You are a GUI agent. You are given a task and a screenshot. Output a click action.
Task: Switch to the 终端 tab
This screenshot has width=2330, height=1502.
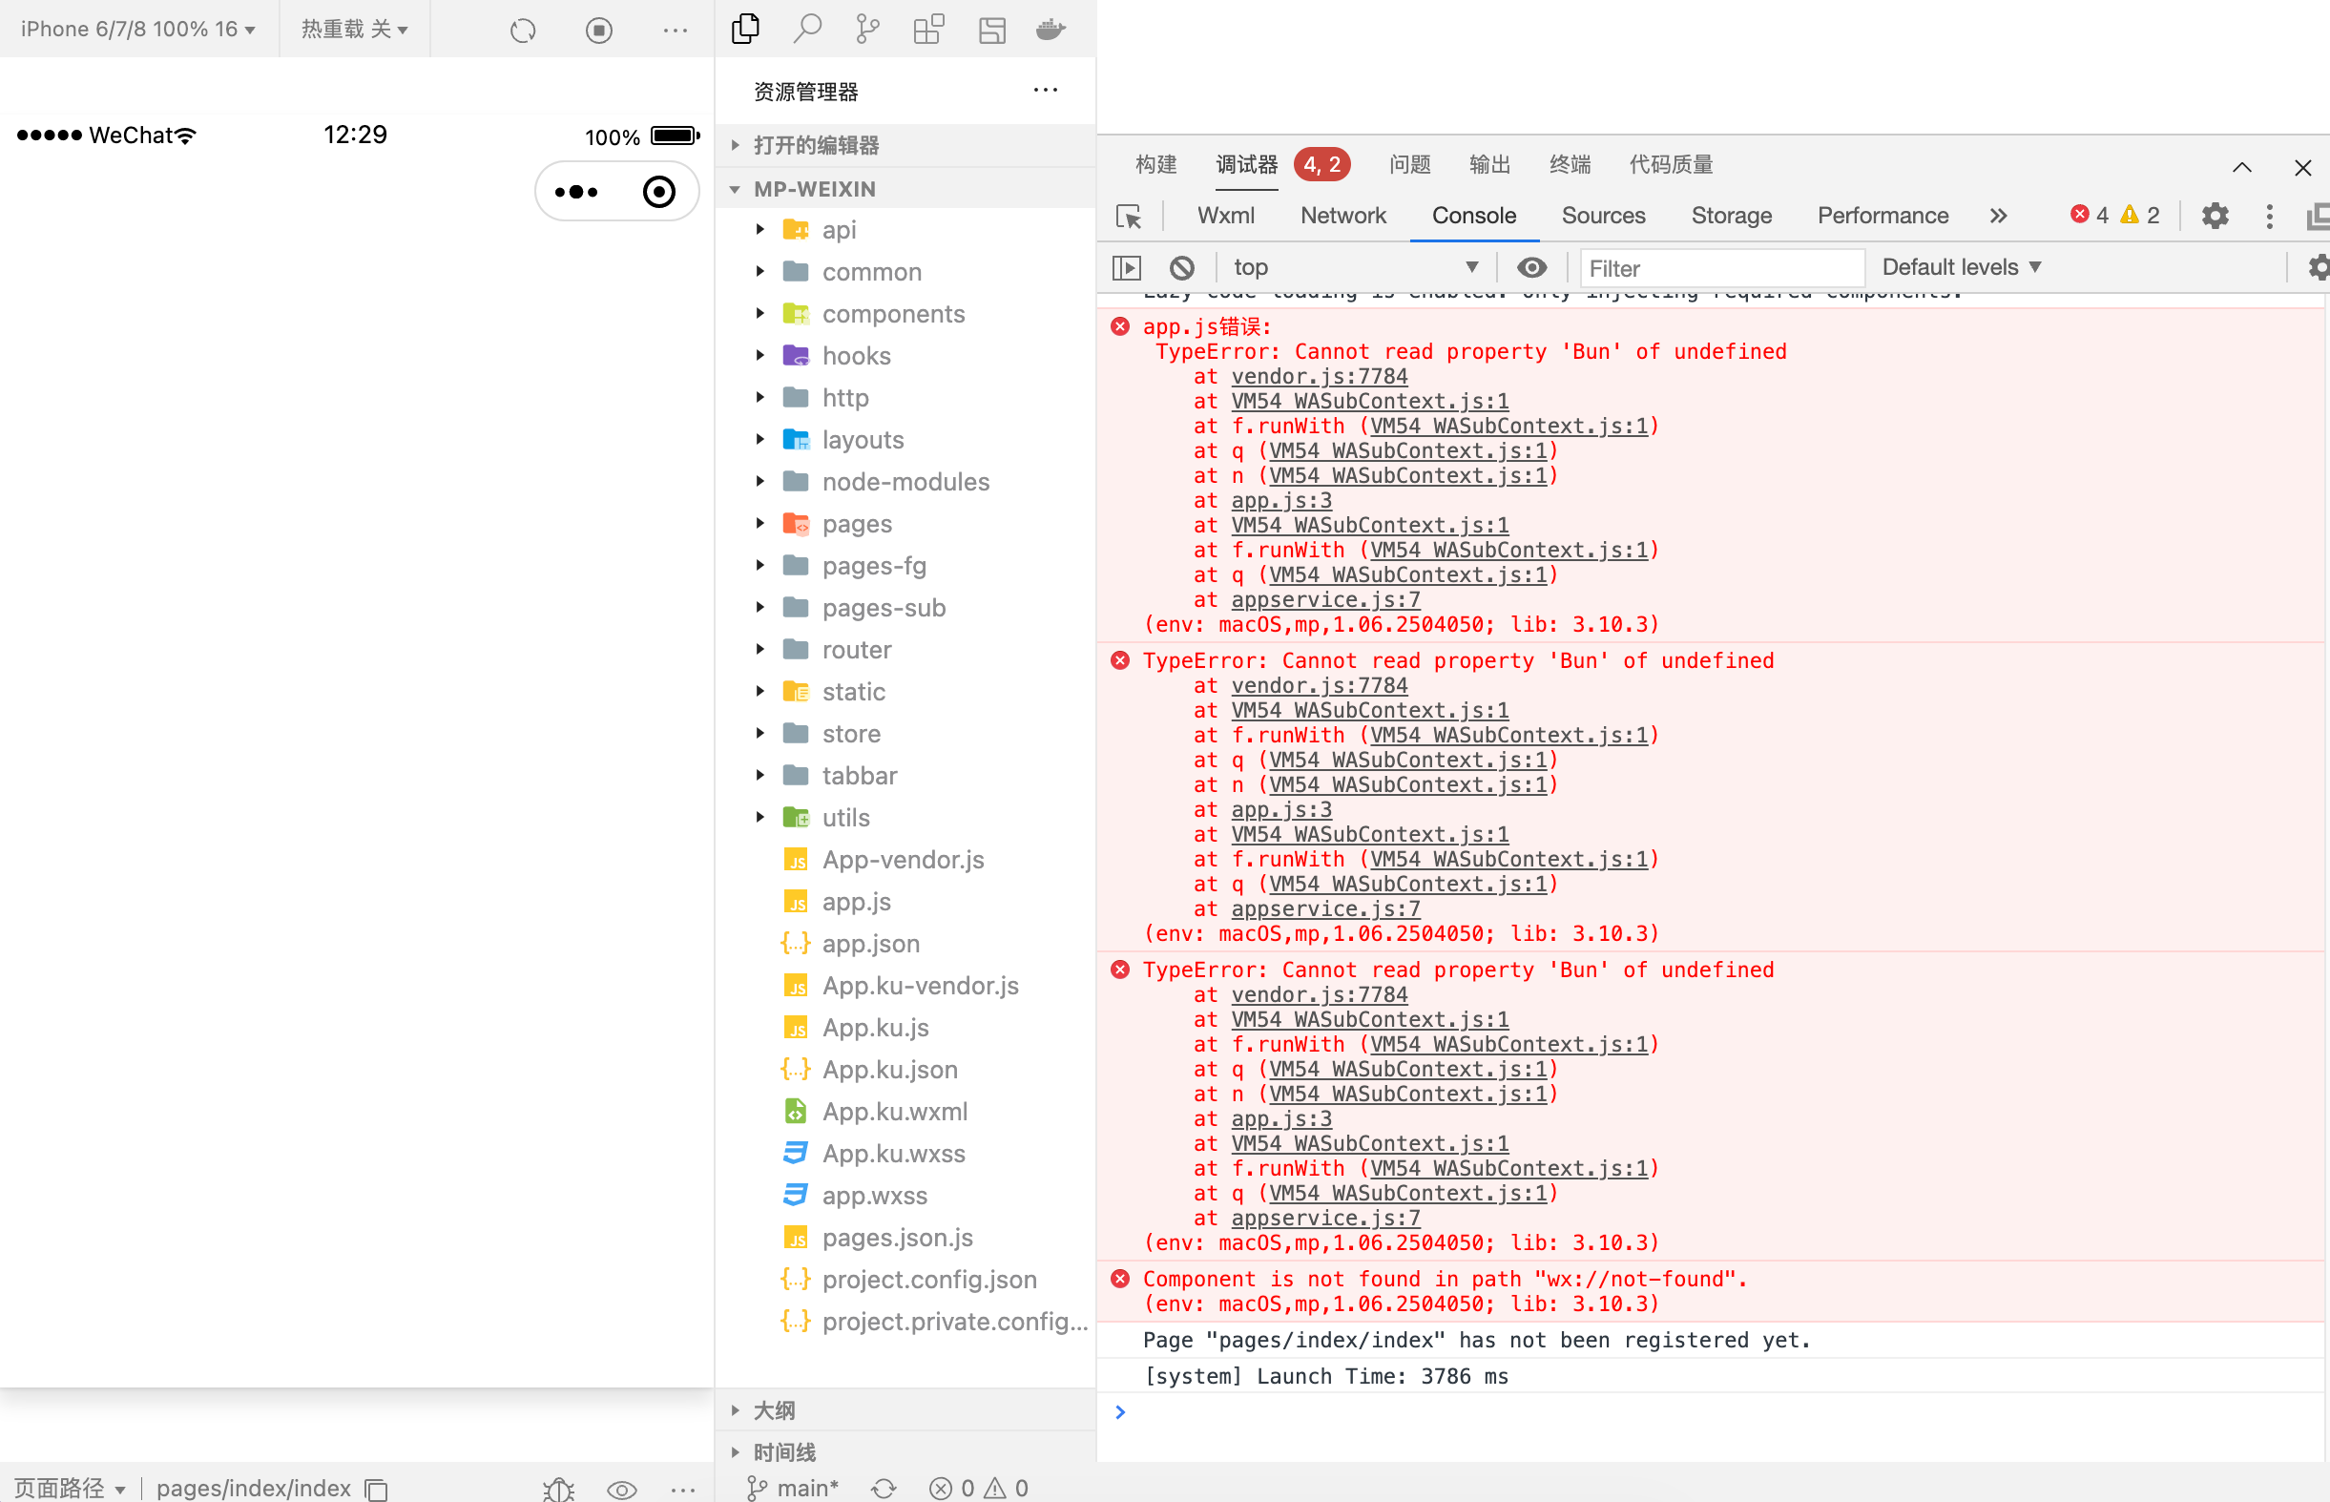(x=1570, y=164)
